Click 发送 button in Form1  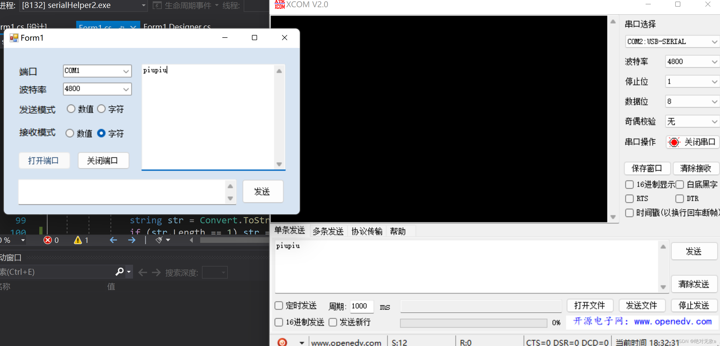[x=263, y=191]
